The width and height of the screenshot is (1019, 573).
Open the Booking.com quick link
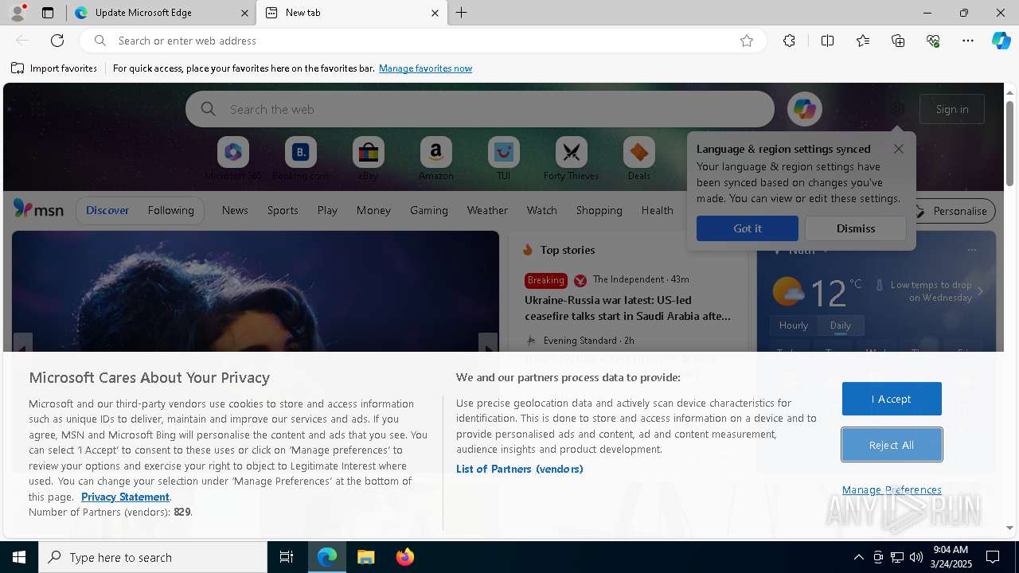pos(300,158)
